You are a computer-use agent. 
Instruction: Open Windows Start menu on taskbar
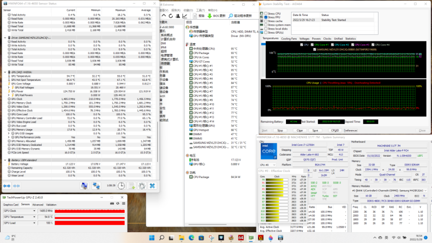pyautogui.click(x=152, y=238)
